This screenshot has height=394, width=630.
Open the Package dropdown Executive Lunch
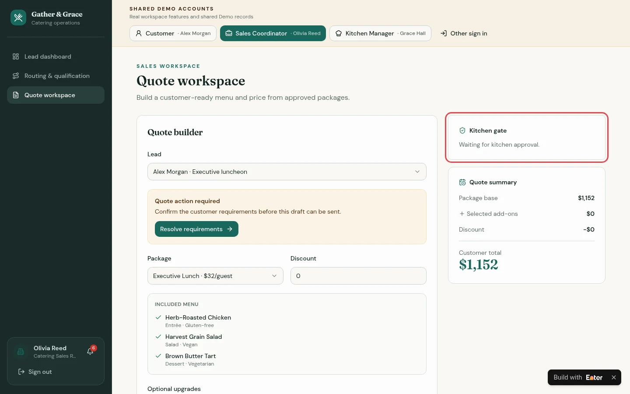215,276
